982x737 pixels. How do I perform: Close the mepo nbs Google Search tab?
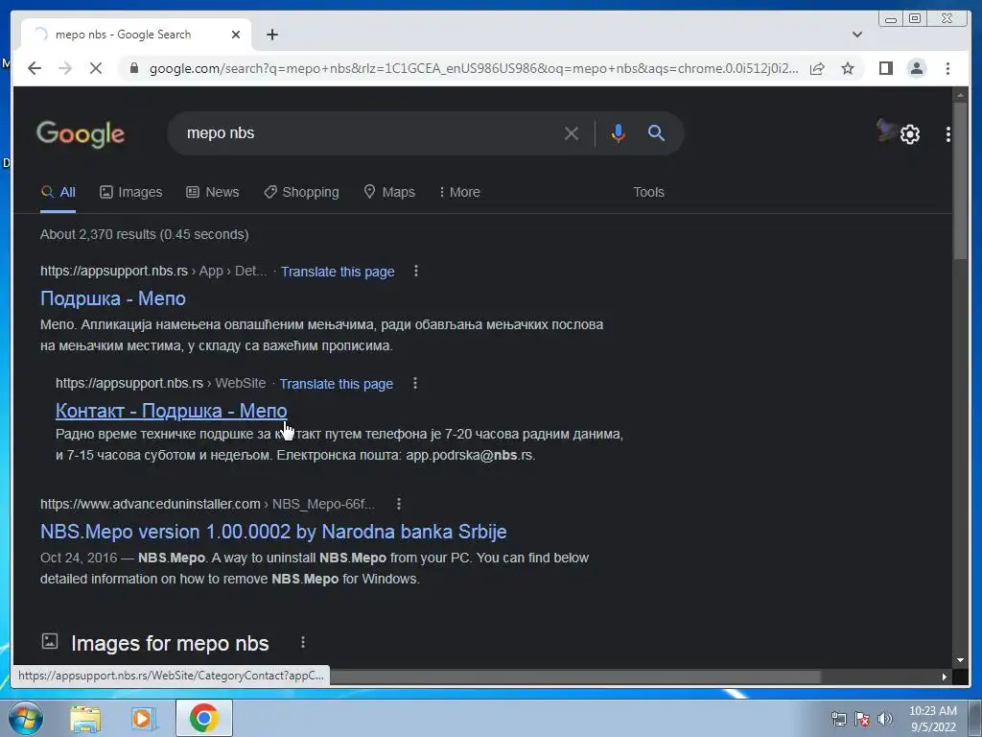(x=236, y=35)
